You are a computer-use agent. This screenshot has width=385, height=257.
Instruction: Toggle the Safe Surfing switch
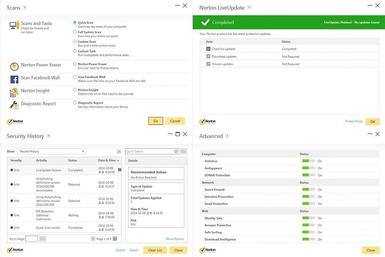[x=309, y=232]
